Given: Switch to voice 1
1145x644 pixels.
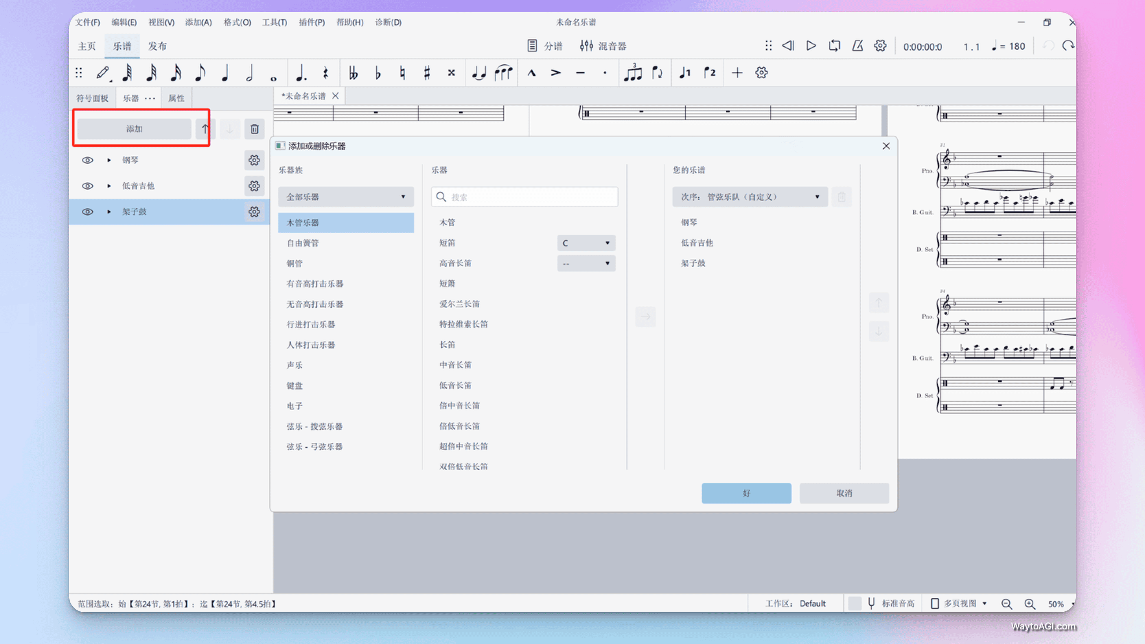Looking at the screenshot, I should 685,73.
